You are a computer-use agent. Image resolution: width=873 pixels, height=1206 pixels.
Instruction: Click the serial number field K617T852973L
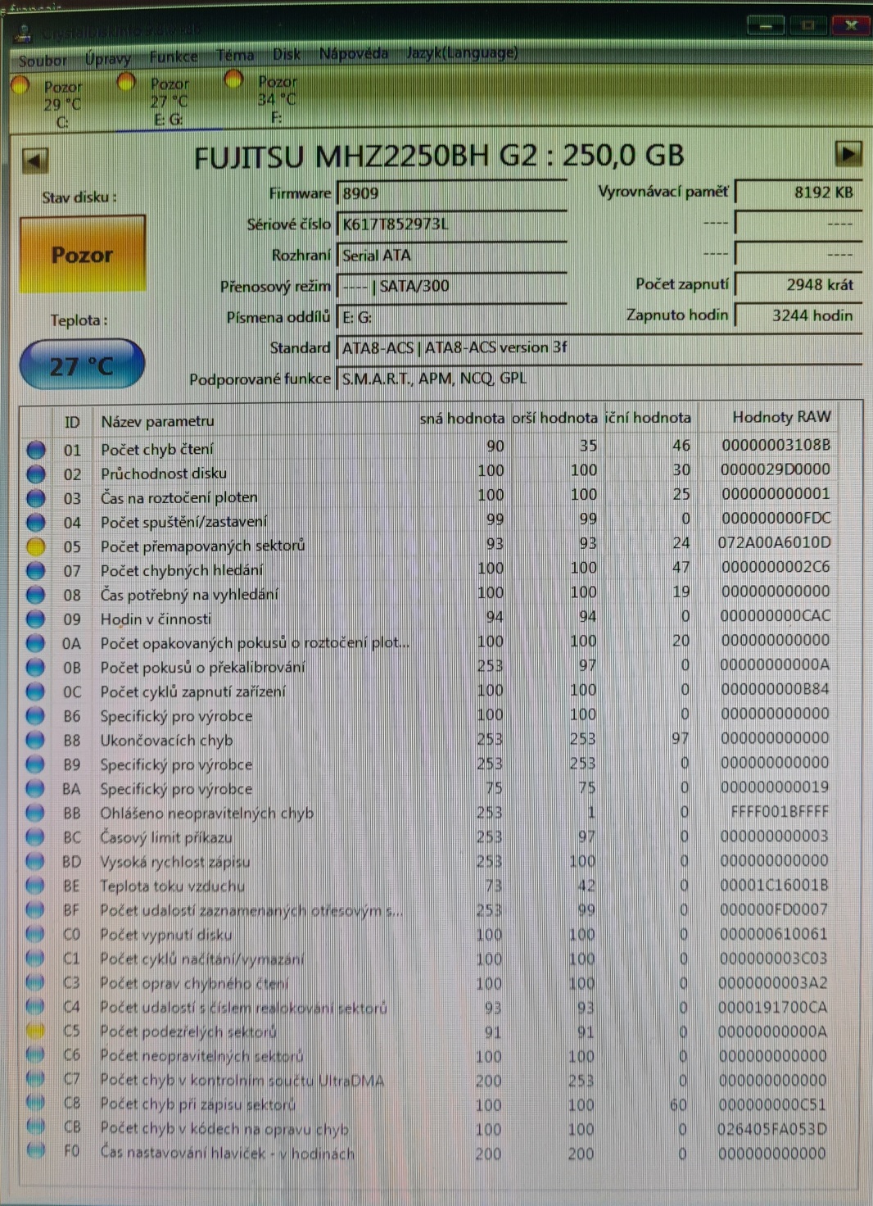[x=451, y=224]
